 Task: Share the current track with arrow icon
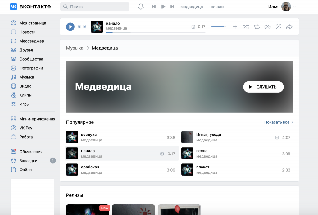pos(289,27)
